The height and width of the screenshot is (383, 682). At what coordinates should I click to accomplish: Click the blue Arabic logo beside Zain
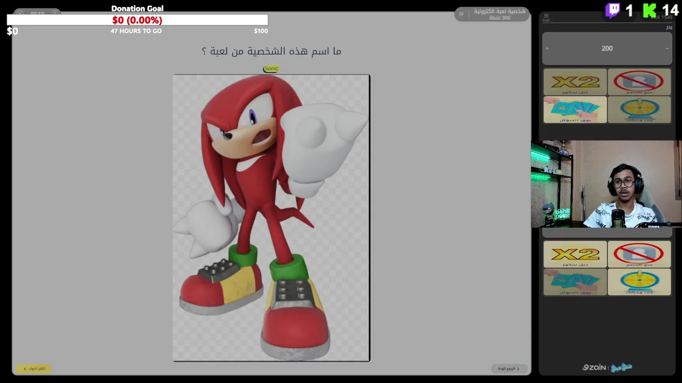coord(621,368)
